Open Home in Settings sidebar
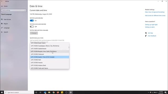Screen dimensions: 168x94 click(x=6, y=6)
